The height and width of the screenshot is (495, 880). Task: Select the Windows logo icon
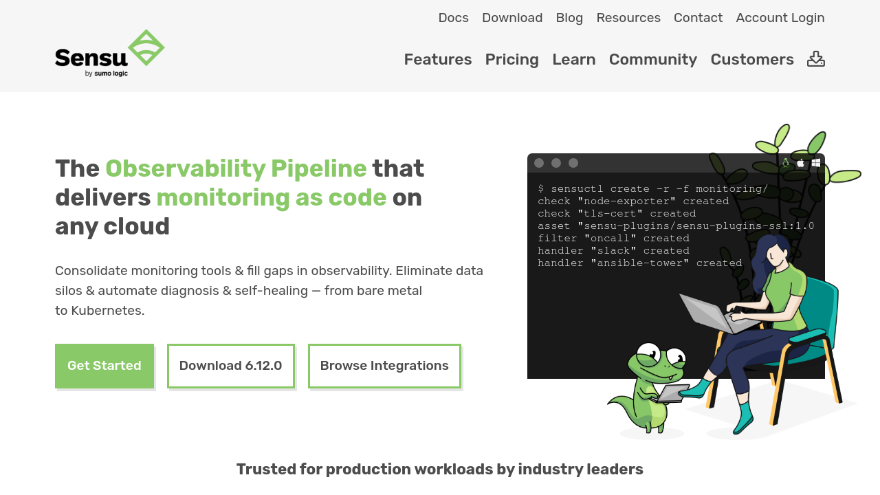[815, 163]
